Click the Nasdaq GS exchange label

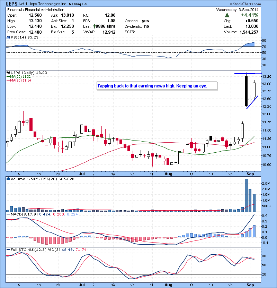click(x=78, y=4)
